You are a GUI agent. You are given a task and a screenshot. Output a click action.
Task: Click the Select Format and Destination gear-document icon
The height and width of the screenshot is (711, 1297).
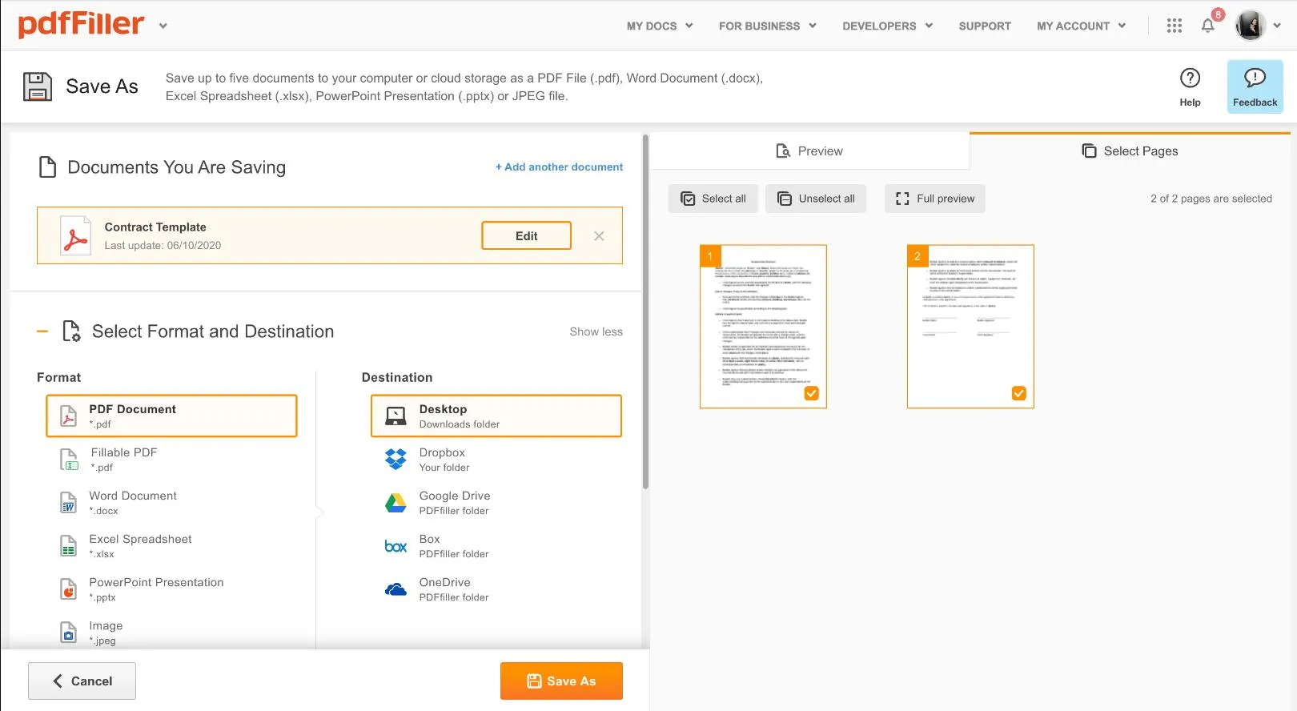(71, 331)
